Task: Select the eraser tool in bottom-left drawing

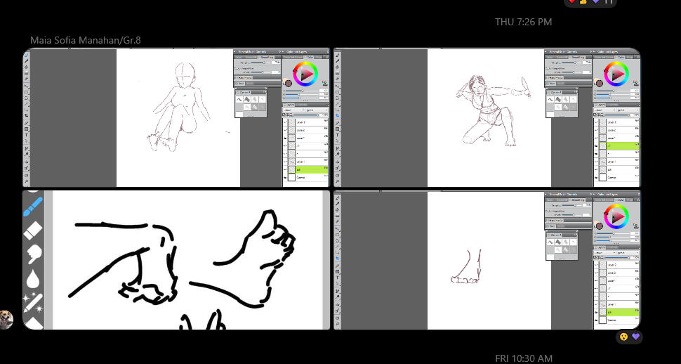Action: pyautogui.click(x=33, y=230)
